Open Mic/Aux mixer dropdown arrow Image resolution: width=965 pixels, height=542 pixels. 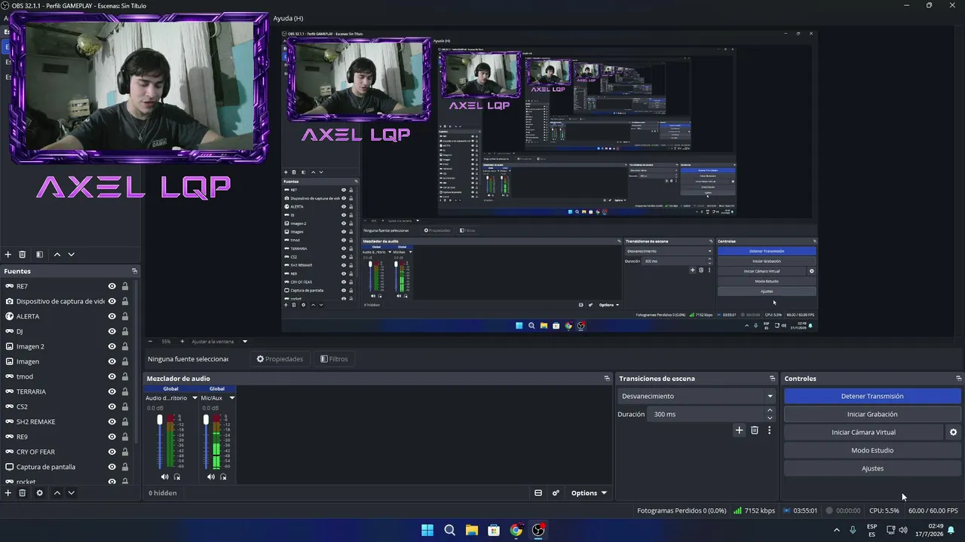231,398
